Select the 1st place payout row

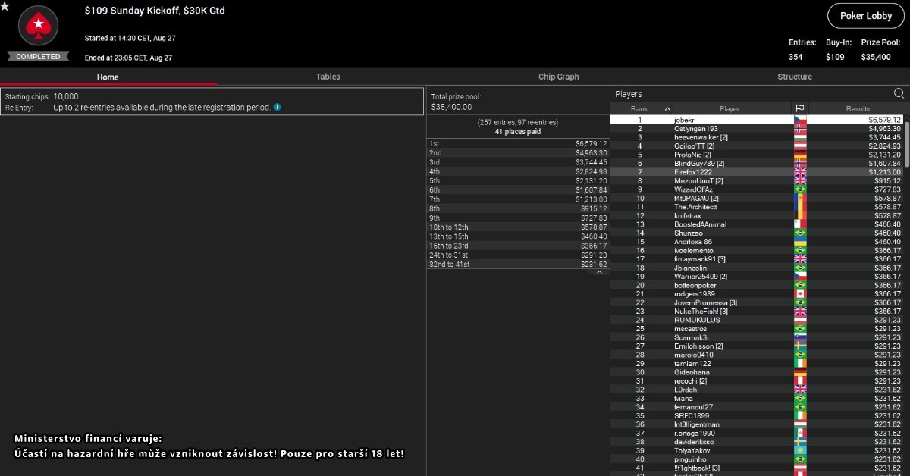(517, 143)
